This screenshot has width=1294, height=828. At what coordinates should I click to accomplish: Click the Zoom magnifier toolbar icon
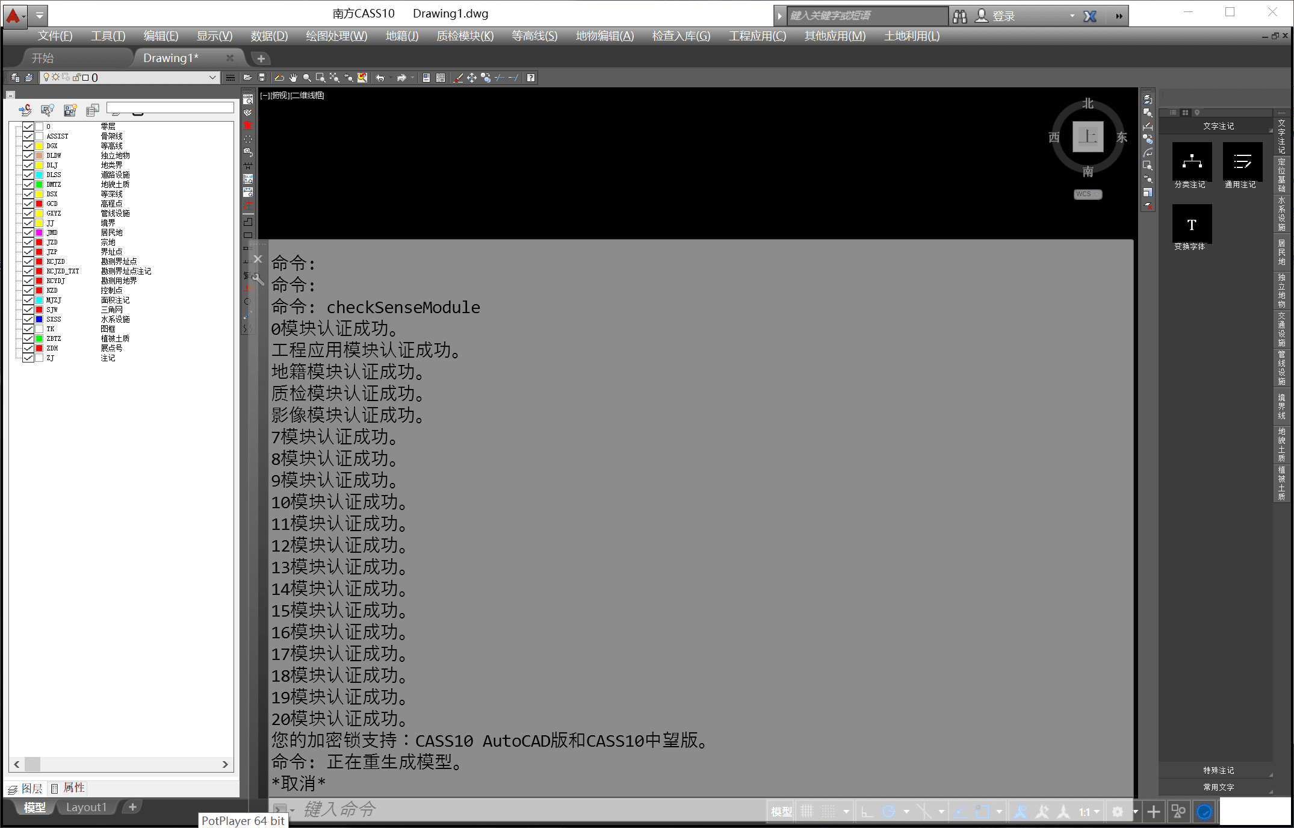pos(307,78)
